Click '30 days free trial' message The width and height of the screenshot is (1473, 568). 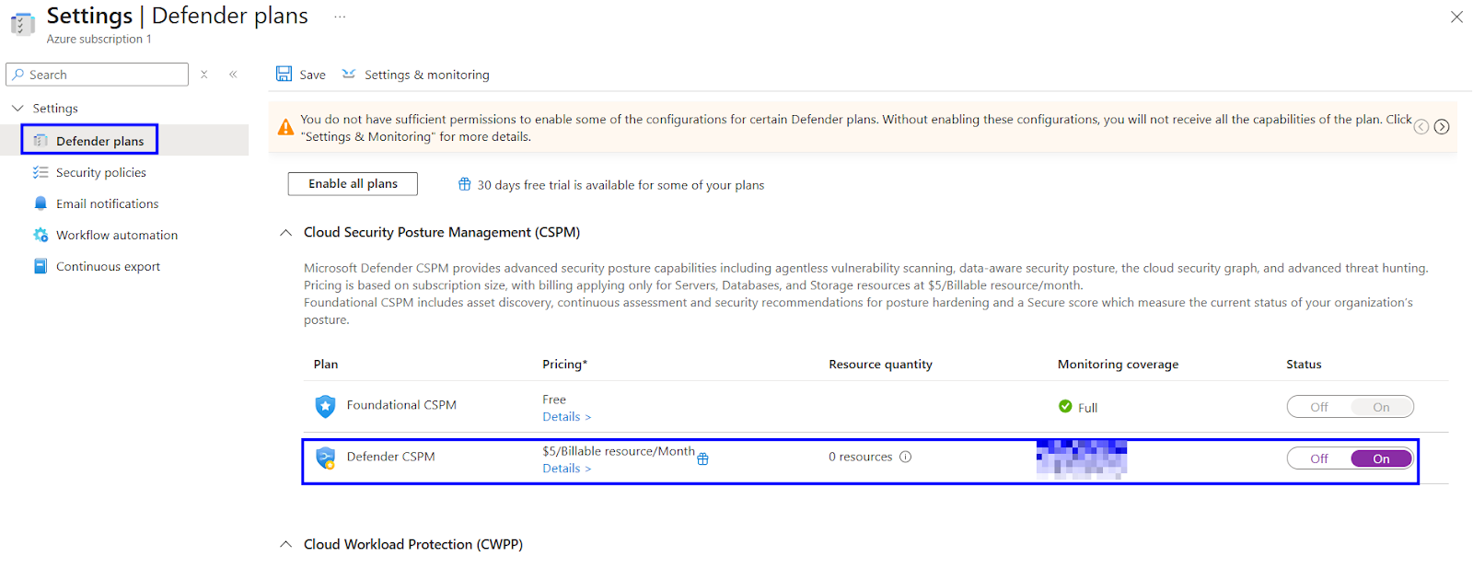point(621,185)
